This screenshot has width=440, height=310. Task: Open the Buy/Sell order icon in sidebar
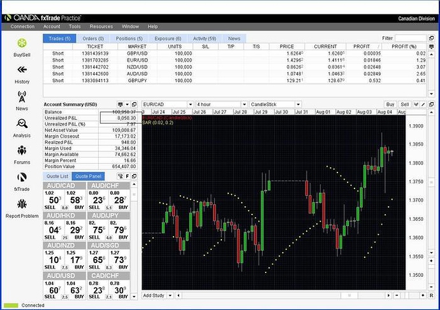pos(22,43)
